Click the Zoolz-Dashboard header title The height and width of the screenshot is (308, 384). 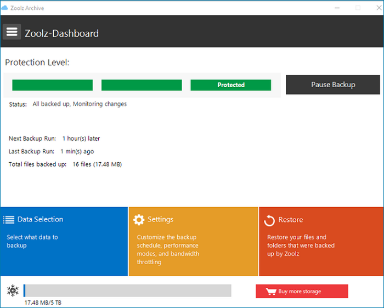tap(61, 33)
